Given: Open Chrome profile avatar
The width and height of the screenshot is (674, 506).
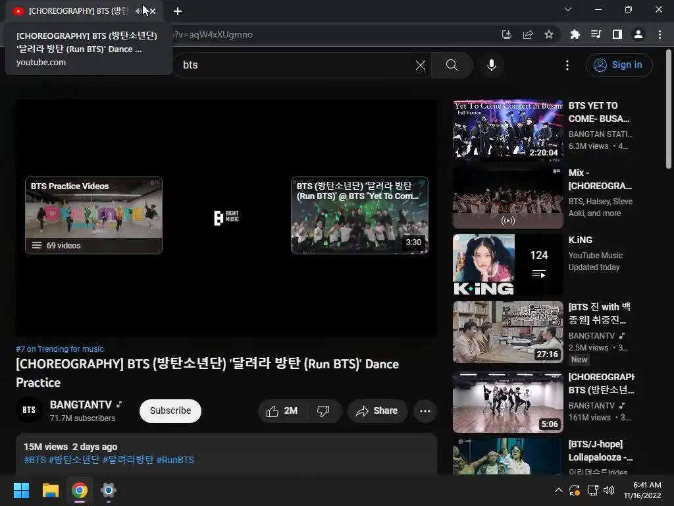Looking at the screenshot, I should 638,35.
